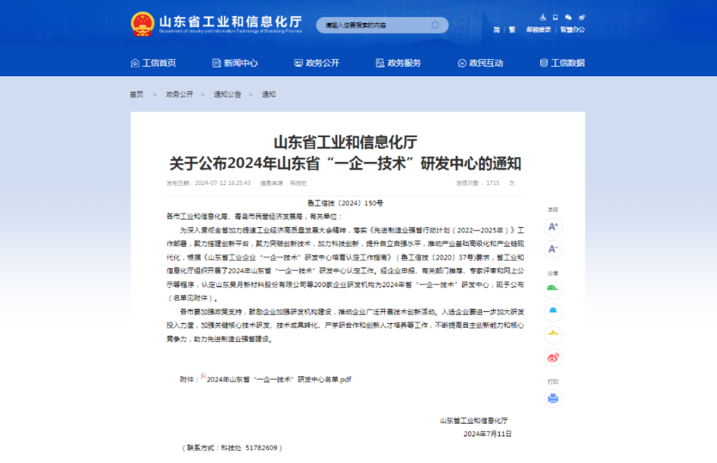This screenshot has height=463, width=717.
Task: Open the mobile version icon in the header
Action: (x=555, y=17)
